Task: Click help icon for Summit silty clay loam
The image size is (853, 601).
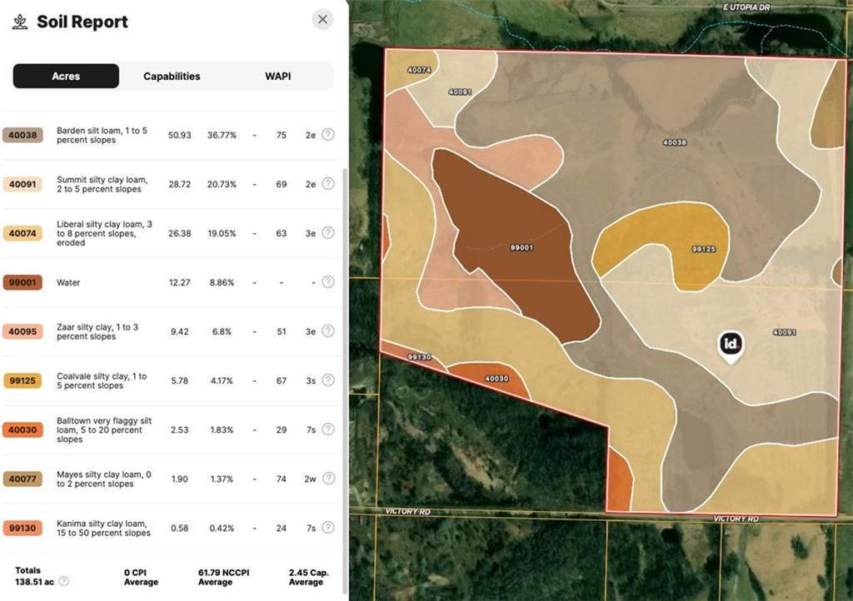Action: coord(328,184)
